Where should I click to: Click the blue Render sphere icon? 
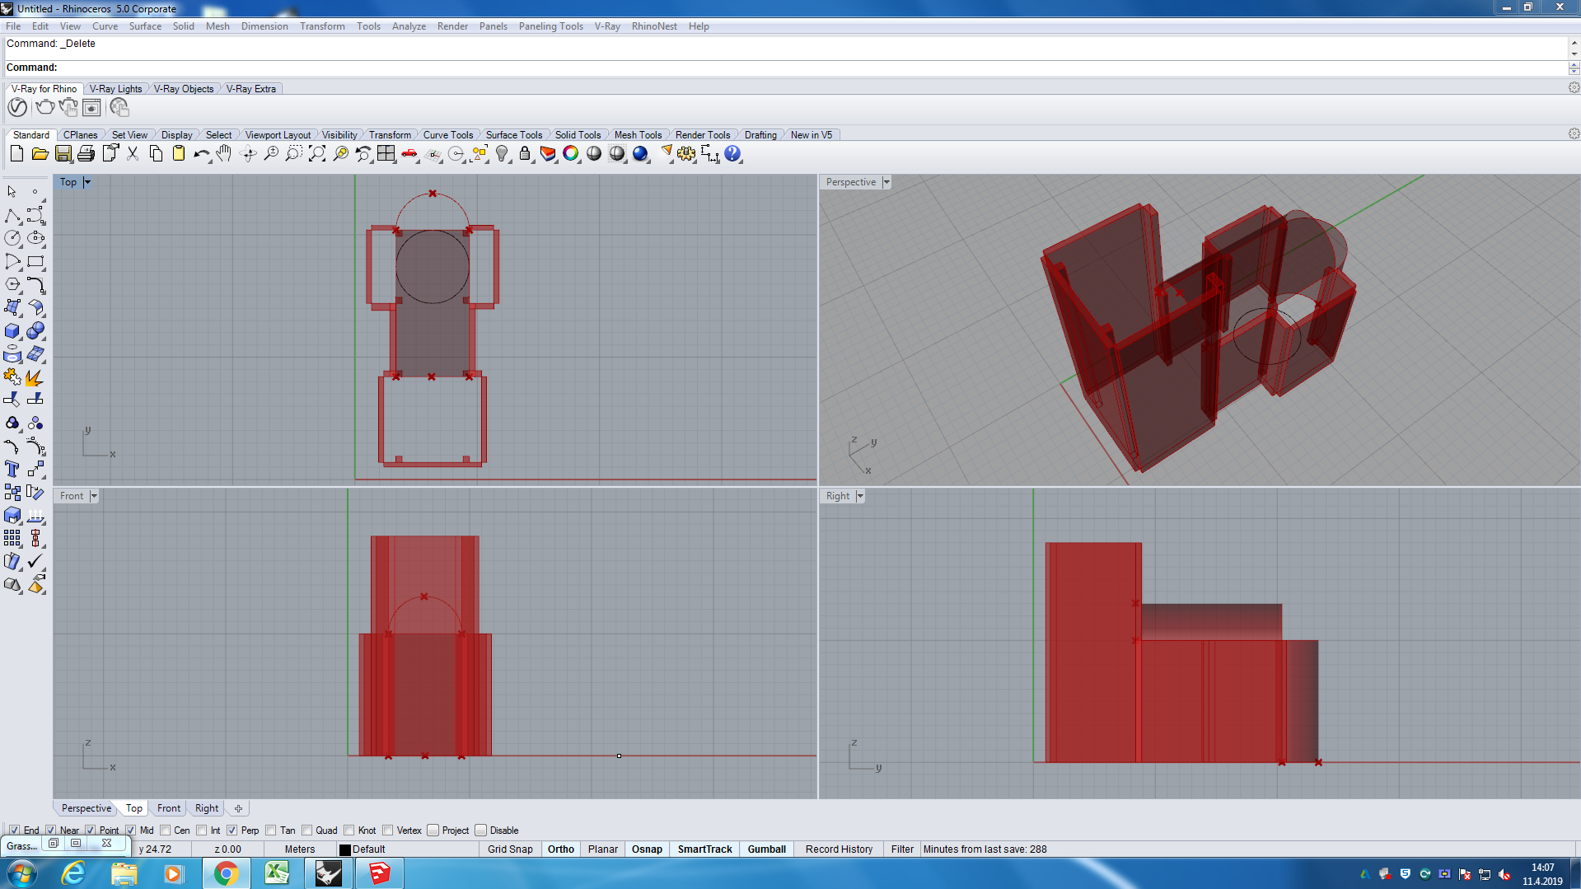(x=640, y=154)
